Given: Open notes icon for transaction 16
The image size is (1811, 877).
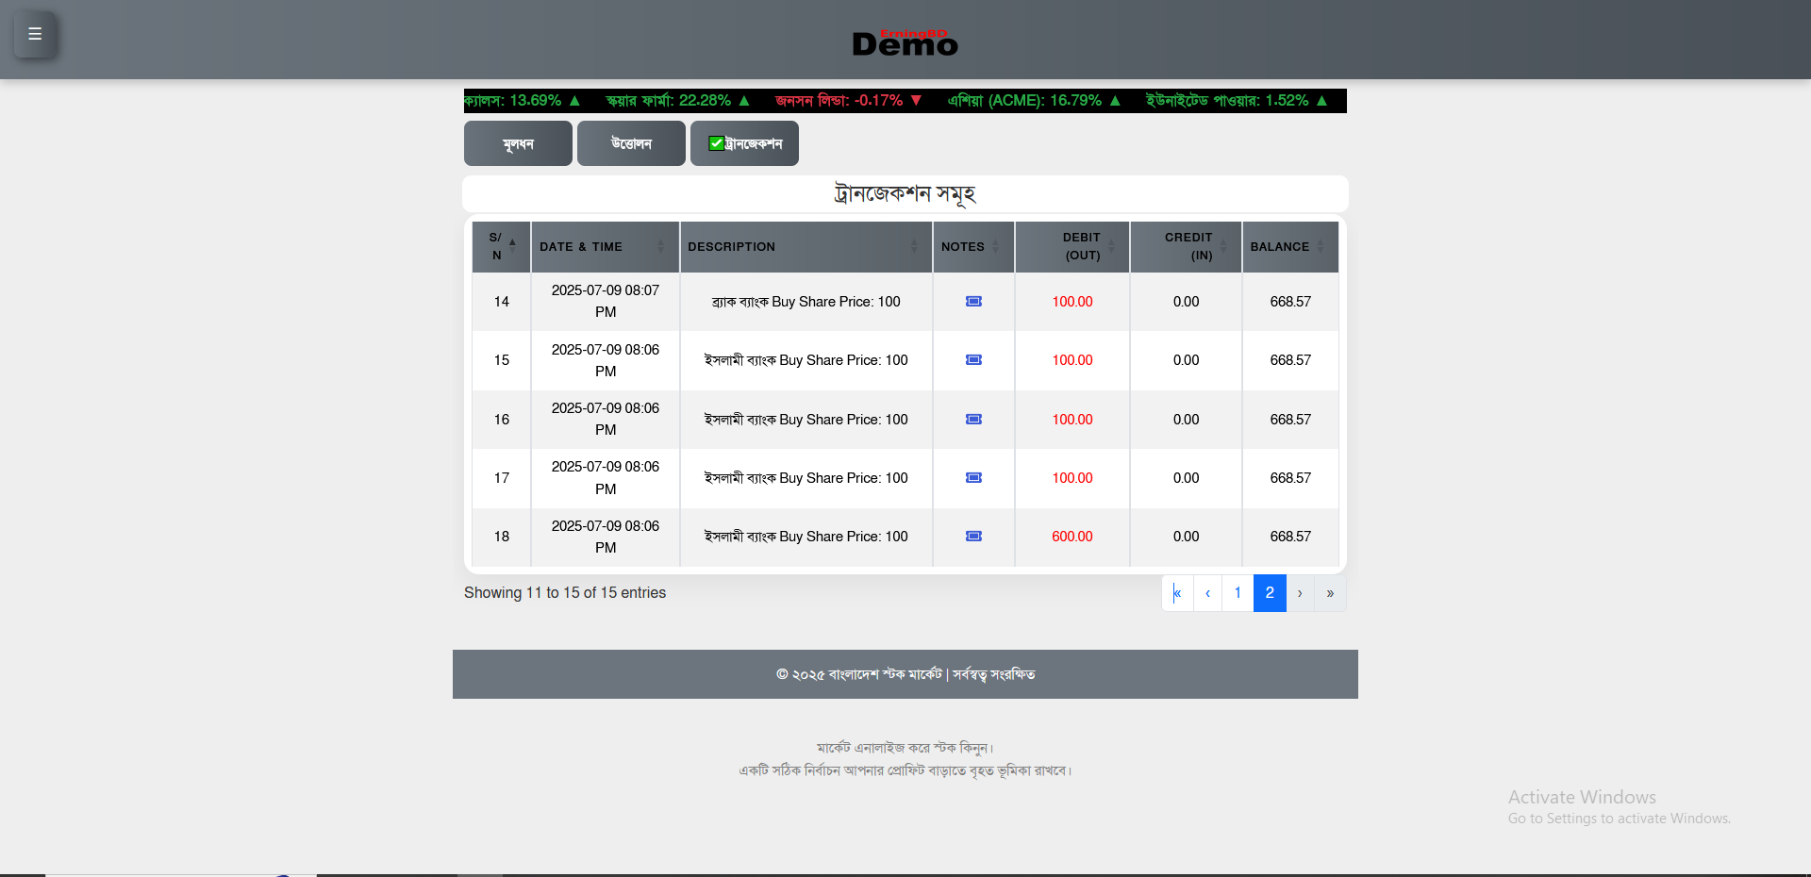Looking at the screenshot, I should pos(973,420).
